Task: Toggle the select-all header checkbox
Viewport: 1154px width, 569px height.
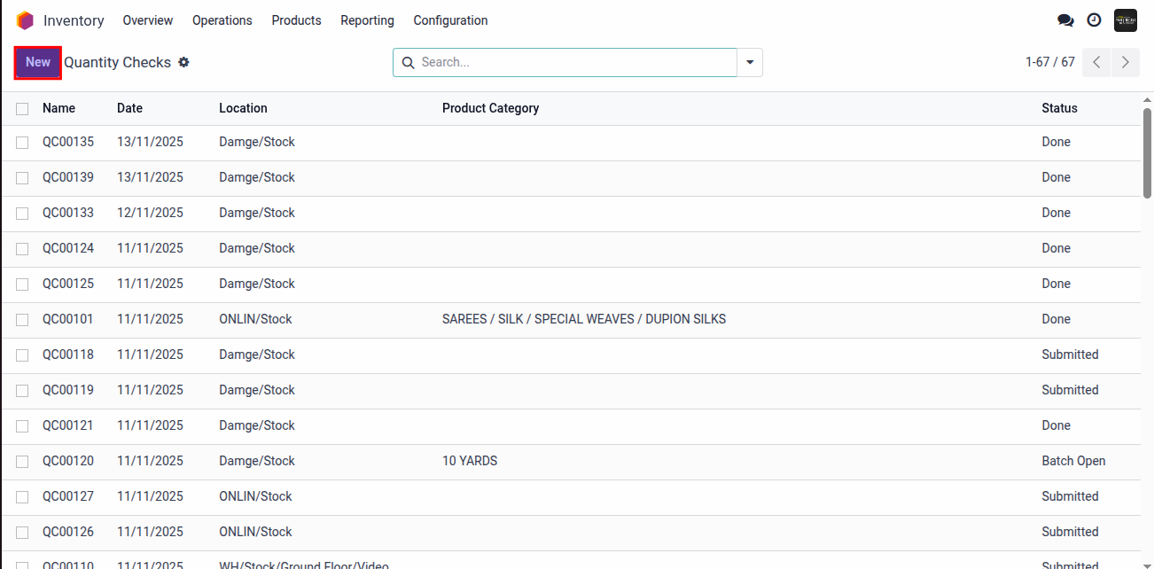Action: click(x=22, y=108)
